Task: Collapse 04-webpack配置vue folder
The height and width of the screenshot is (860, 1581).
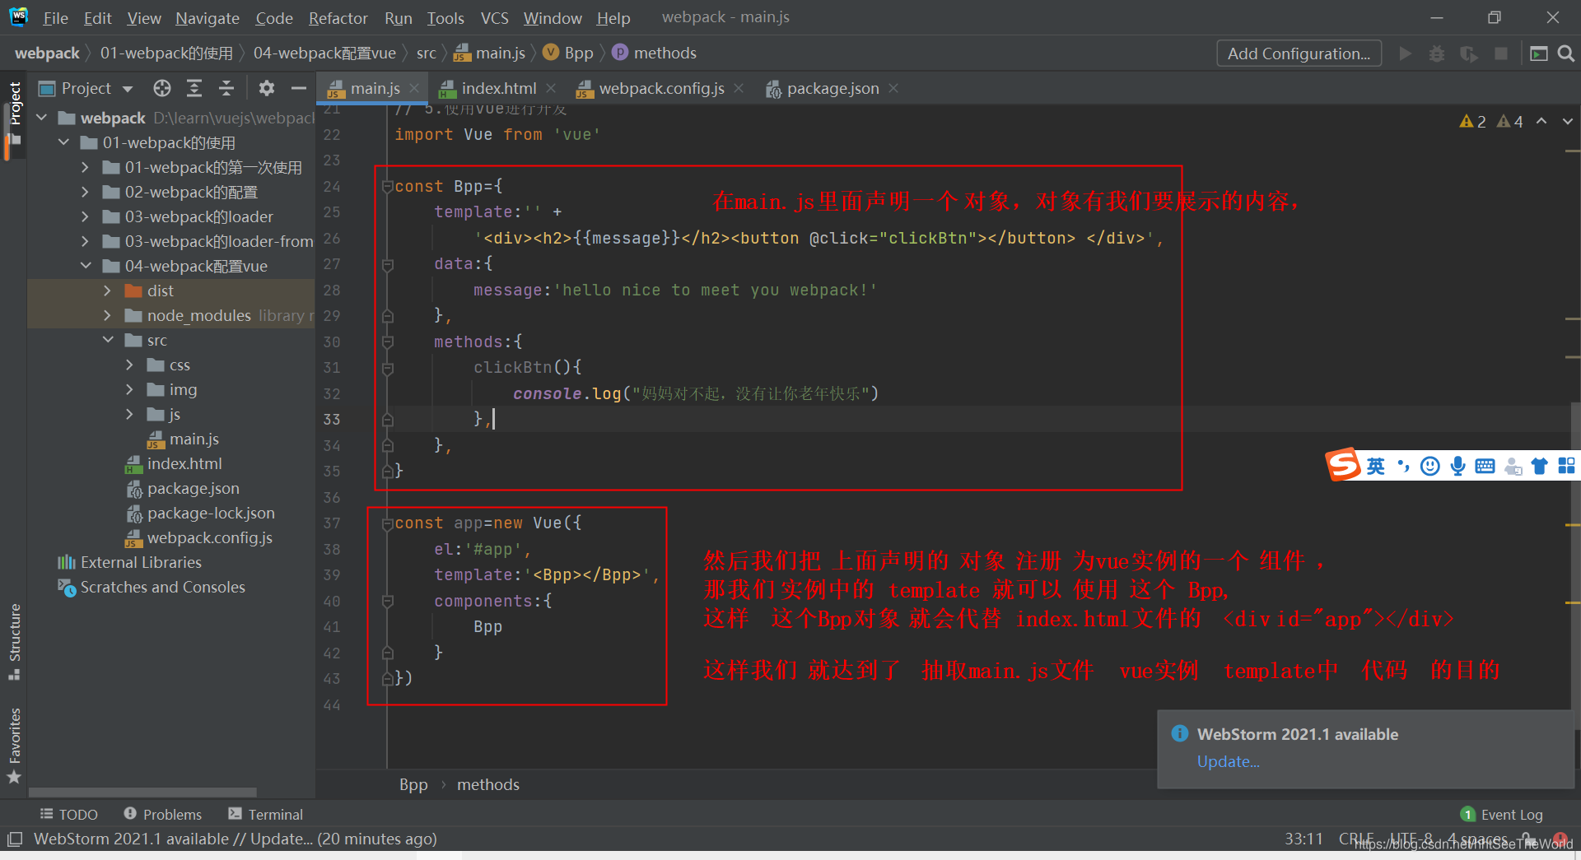Action: click(x=86, y=266)
